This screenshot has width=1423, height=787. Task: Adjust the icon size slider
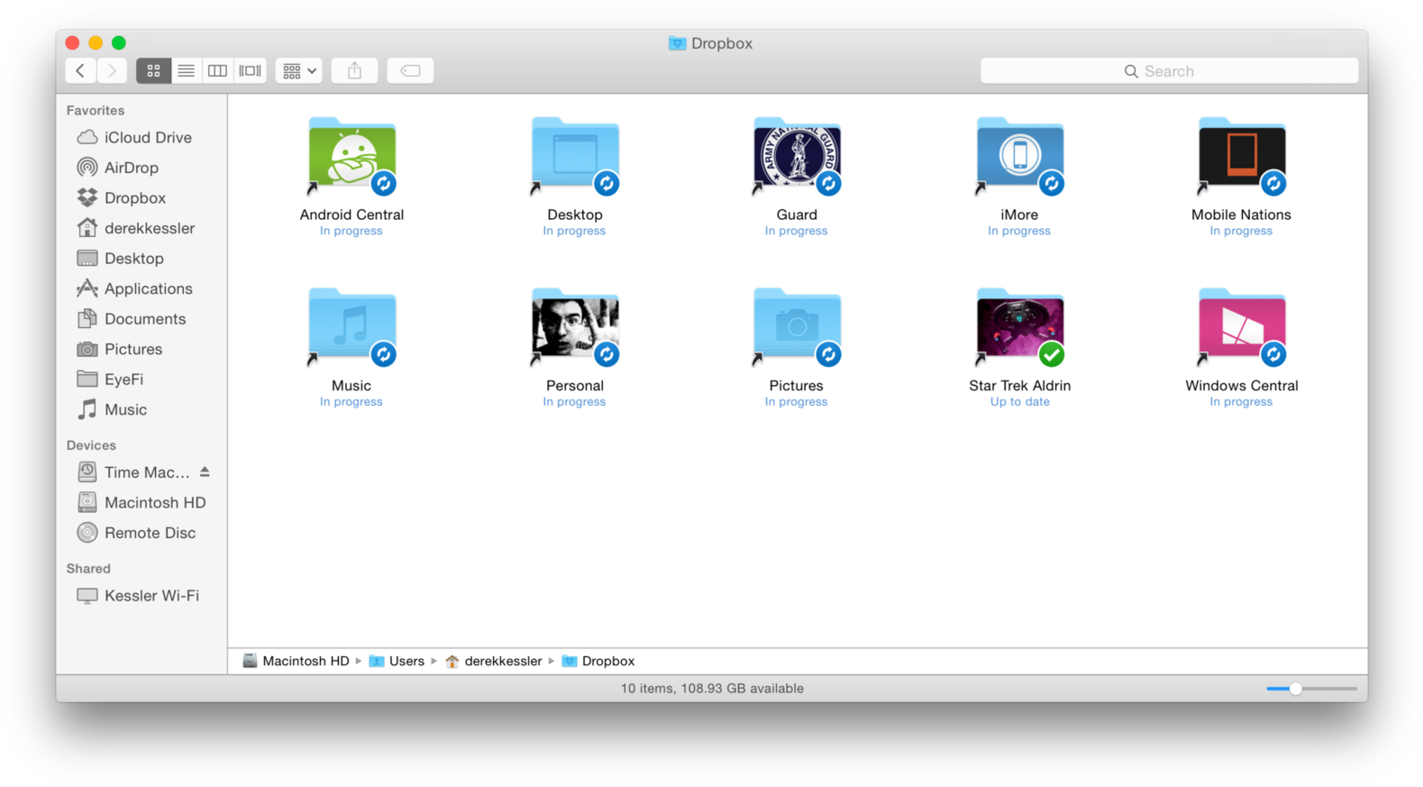(1295, 689)
